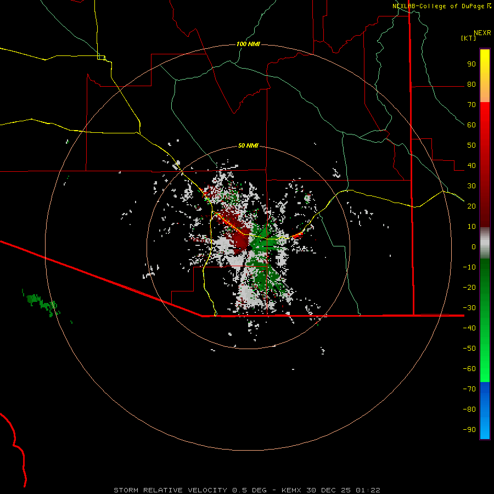Screen dimensions: 494x494
Task: Click the 70 value on the velocity scale
Action: click(471, 105)
